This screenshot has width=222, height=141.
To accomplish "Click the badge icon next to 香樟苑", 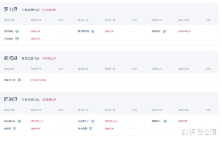I will click(x=15, y=129).
